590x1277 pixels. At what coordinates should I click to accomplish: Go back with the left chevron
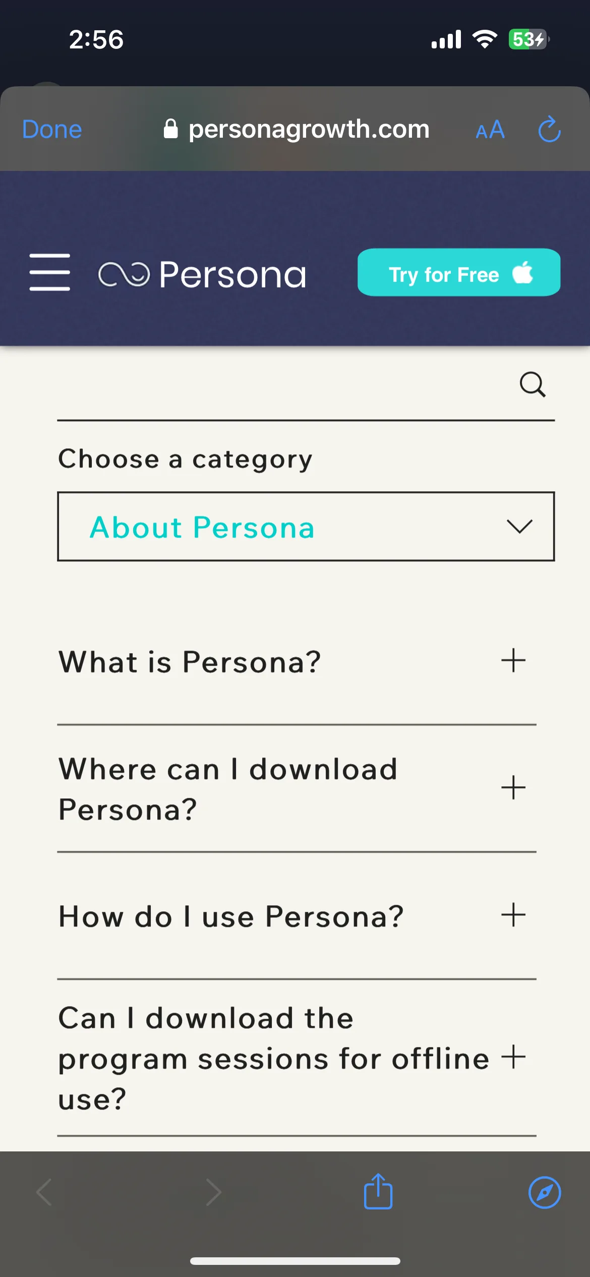44,1192
